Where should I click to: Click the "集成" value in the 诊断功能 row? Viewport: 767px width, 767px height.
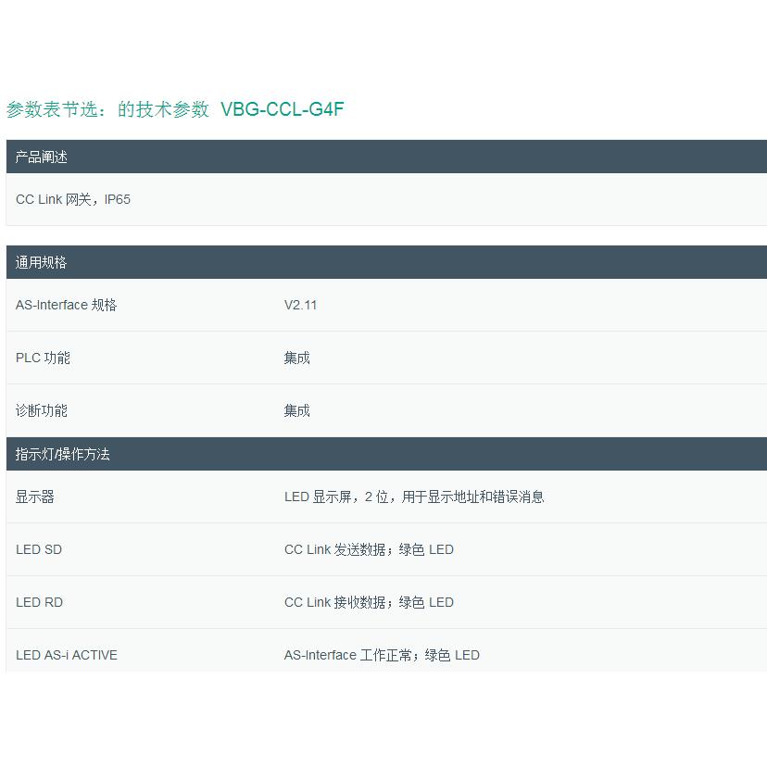point(297,411)
